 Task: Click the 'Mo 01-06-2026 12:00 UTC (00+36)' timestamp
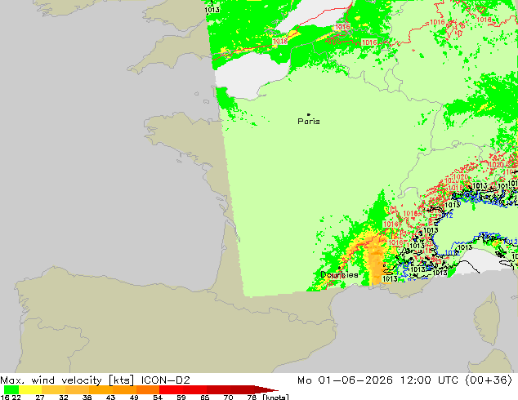(404, 380)
